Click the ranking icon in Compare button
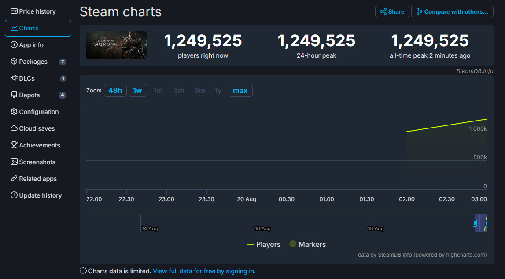Image resolution: width=505 pixels, height=279 pixels. coord(420,11)
